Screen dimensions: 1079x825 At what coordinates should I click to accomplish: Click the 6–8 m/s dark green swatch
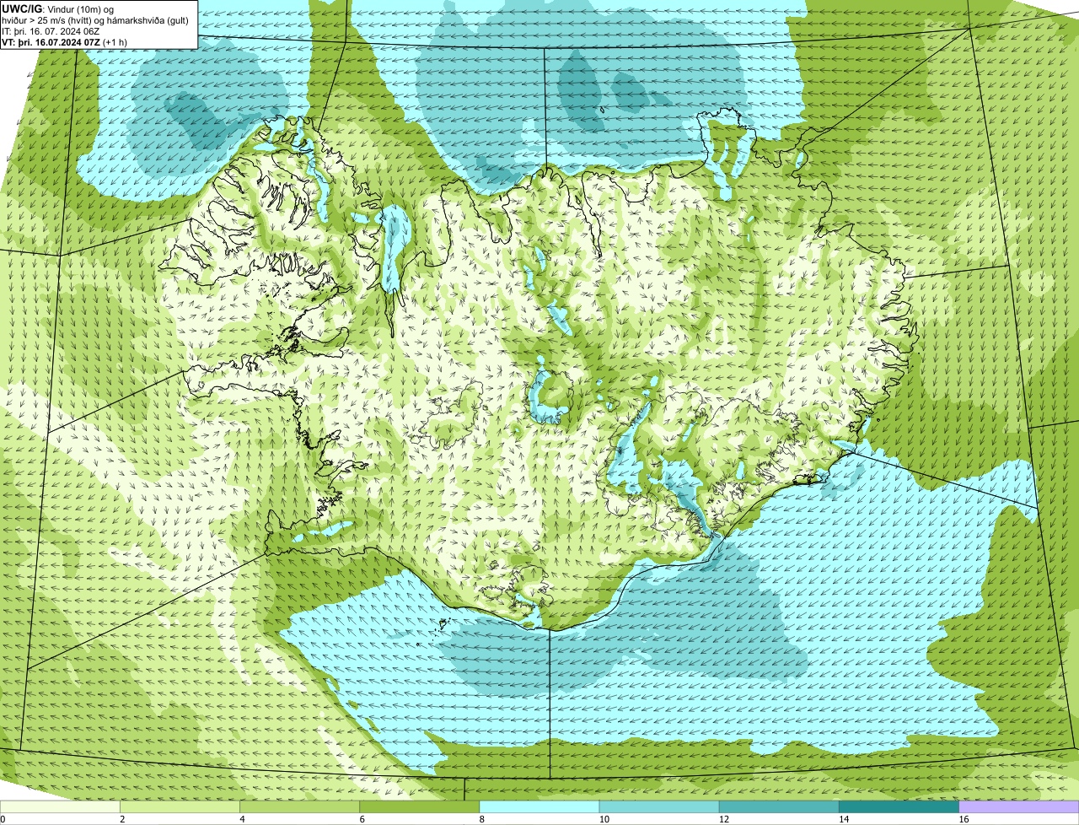pyautogui.click(x=419, y=806)
